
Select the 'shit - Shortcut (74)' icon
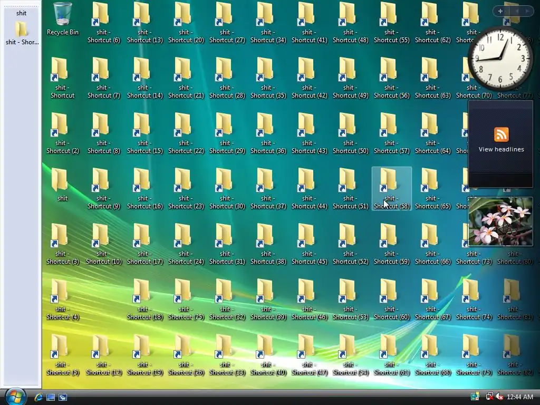(x=474, y=300)
